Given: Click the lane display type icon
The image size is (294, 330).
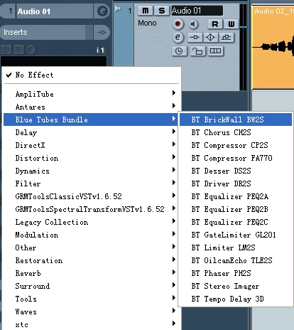Looking at the screenshot, I should pyautogui.click(x=215, y=51).
